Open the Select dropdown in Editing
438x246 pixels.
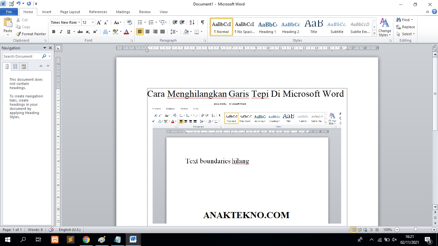point(406,34)
